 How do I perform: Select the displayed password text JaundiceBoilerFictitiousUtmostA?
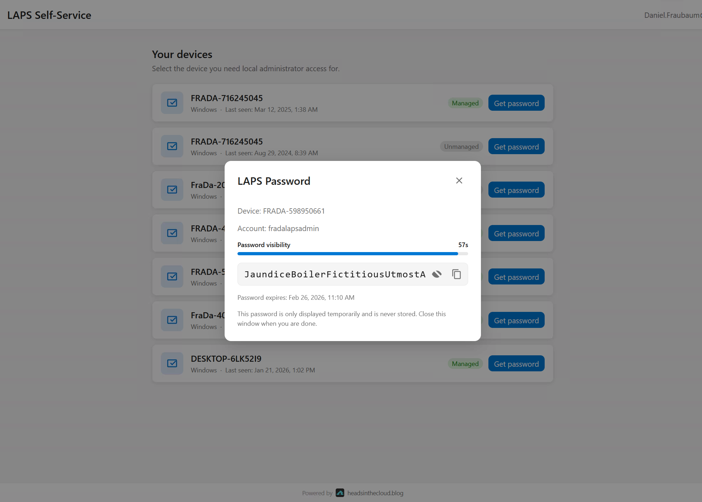tap(334, 274)
